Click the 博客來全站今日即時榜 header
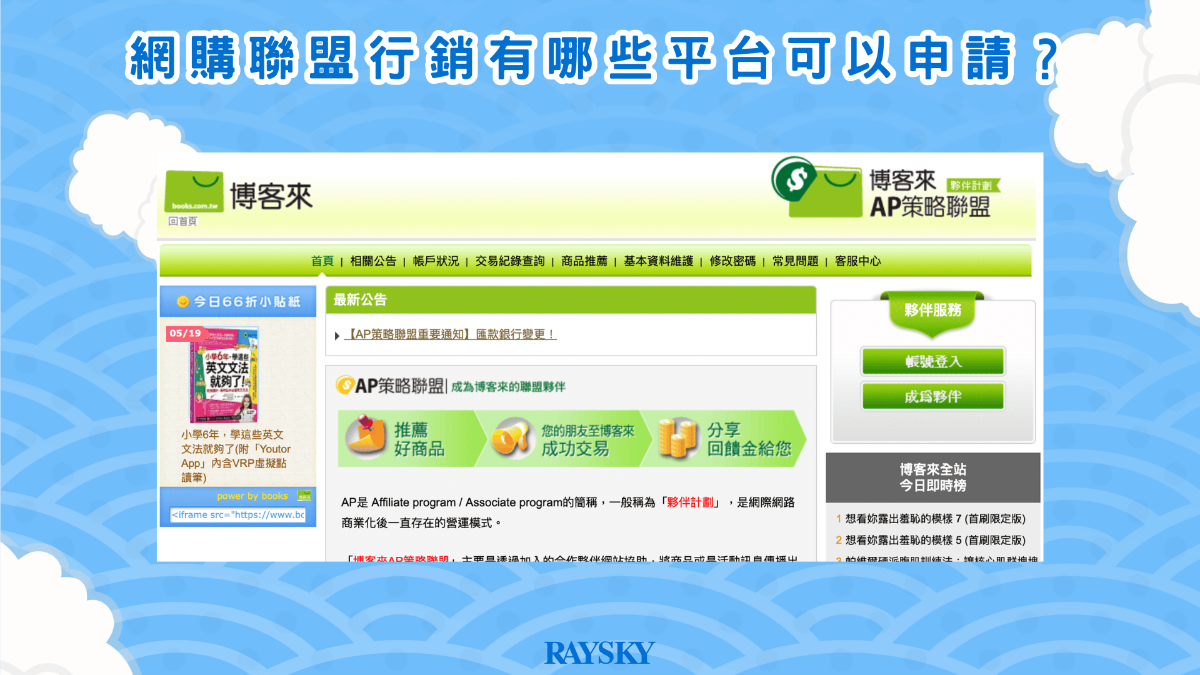The height and width of the screenshot is (675, 1200). [932, 477]
